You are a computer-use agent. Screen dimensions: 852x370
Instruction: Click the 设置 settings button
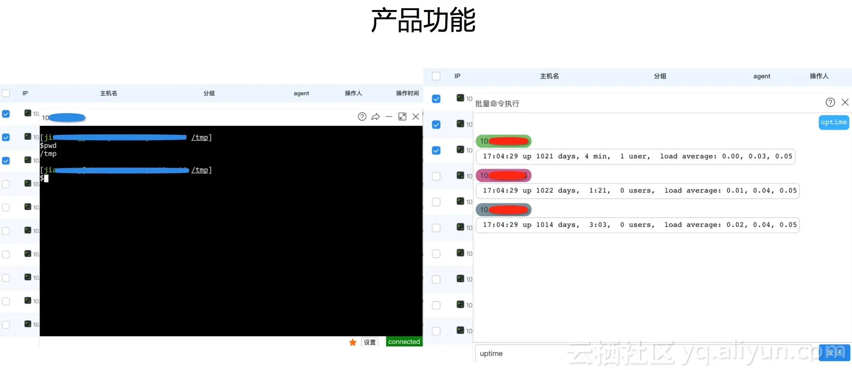point(369,342)
